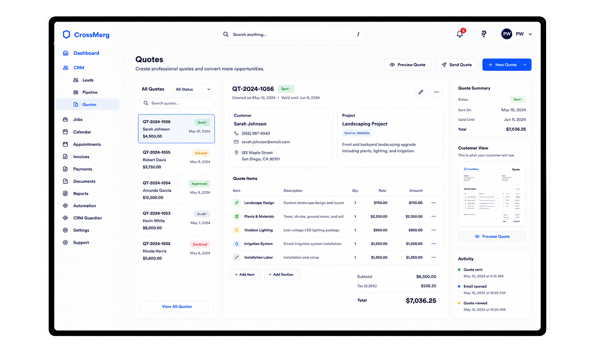Click Preview Quote under Customer View
The width and height of the screenshot is (595, 354).
(x=492, y=237)
